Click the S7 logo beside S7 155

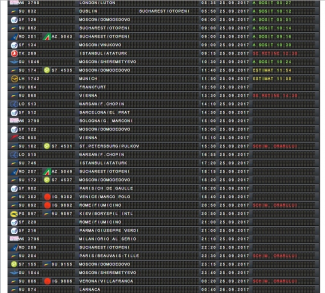coord(14,264)
